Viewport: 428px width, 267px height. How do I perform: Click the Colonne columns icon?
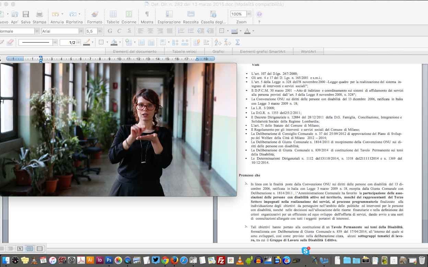point(129,14)
